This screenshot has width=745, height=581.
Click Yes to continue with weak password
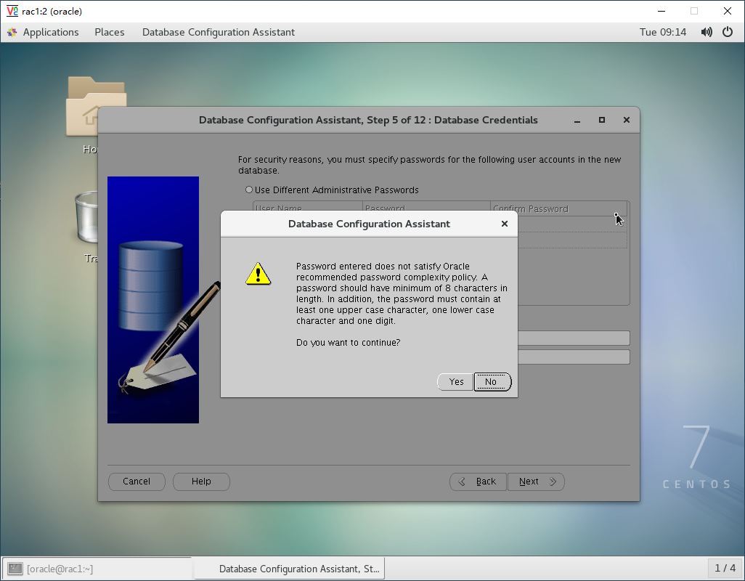tap(456, 382)
